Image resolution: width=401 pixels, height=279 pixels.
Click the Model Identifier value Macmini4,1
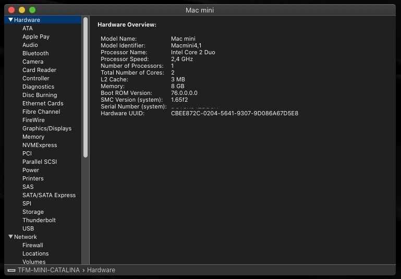click(x=186, y=45)
